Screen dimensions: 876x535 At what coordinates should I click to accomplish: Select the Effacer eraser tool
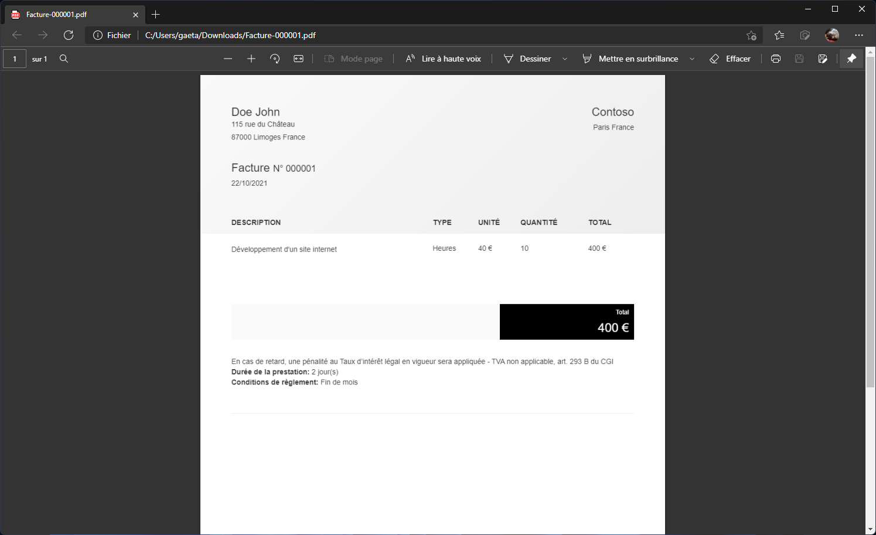point(730,59)
